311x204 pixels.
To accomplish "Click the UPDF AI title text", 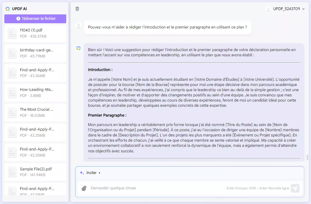I will (19, 9).
